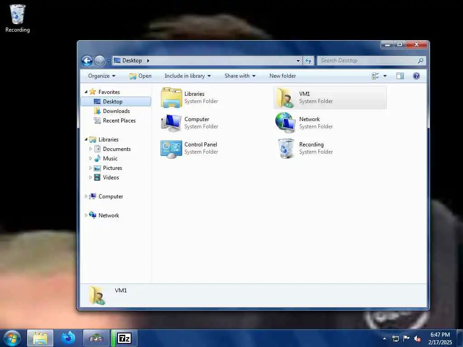Expand the Documents library node
The image size is (463, 347).
[x=90, y=149]
